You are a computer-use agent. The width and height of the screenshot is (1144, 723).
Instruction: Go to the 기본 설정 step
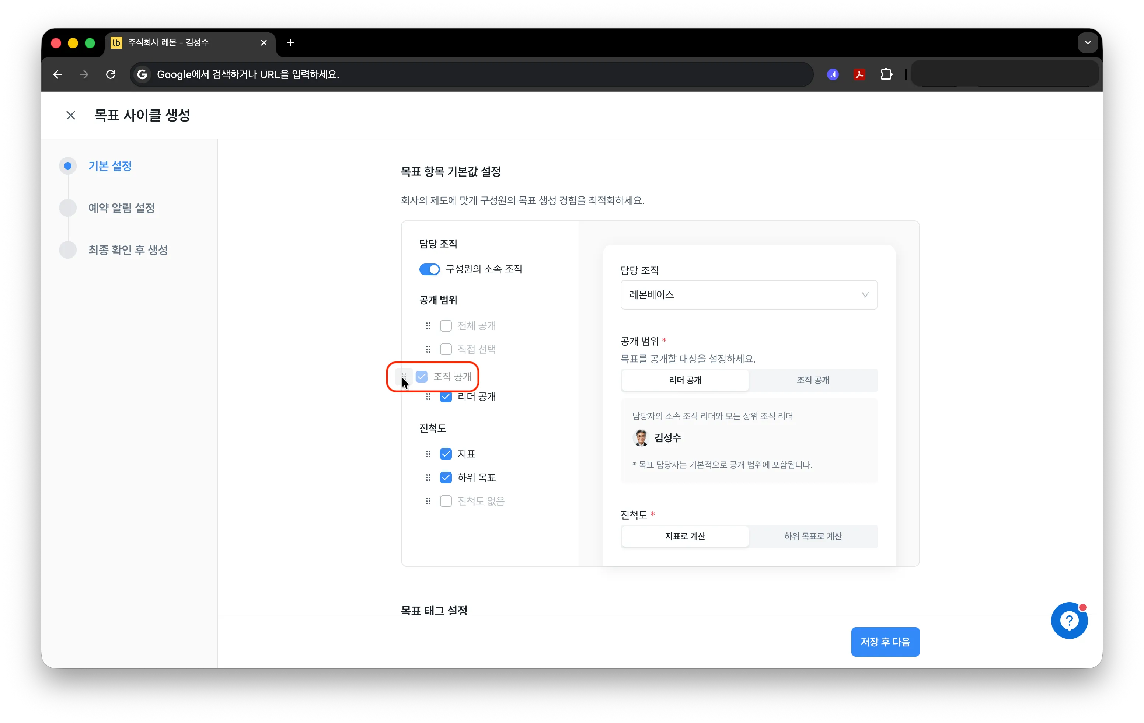point(110,166)
